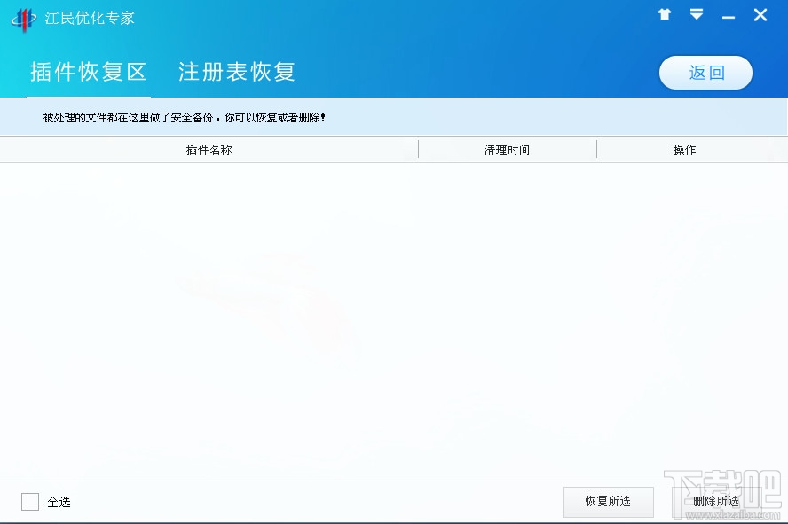Click the 清理时间 column header
Viewport: 788px width, 524px height.
point(507,149)
